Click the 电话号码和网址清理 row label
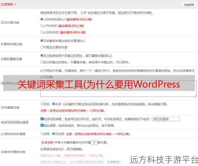Screen dimensions: 198x166 [15, 122]
